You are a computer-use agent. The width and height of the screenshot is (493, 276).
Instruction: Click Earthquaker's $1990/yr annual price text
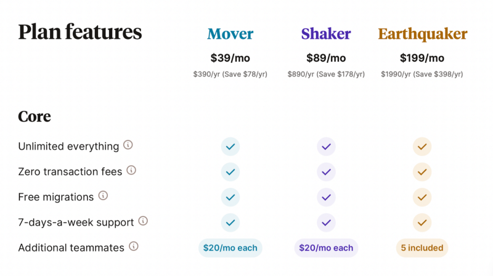[422, 74]
